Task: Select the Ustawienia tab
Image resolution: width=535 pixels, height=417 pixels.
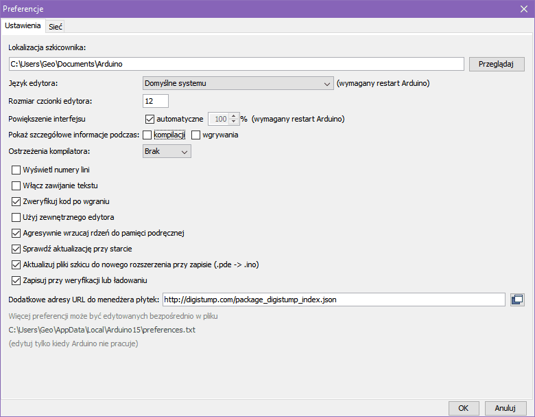Action: click(23, 25)
